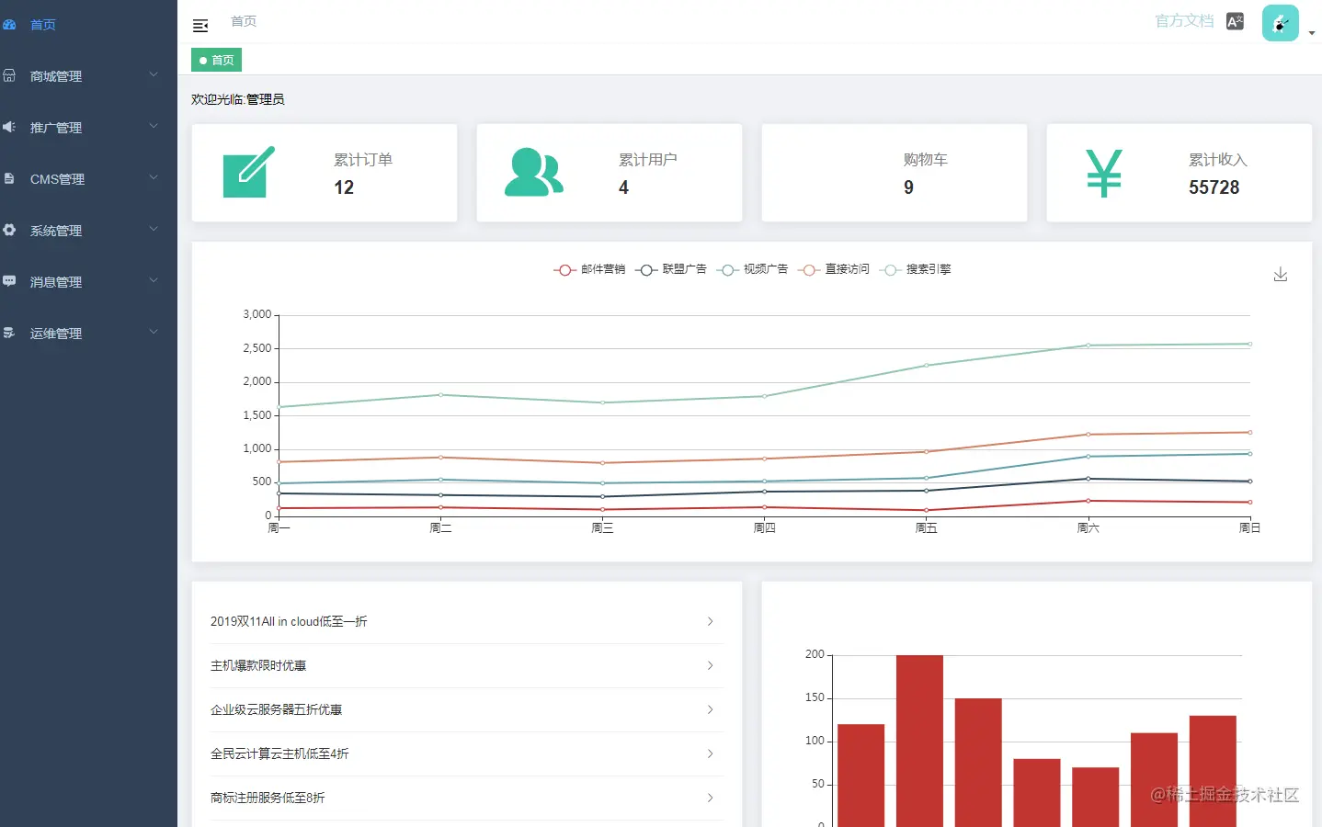Expand the 商城管理 menu chevron
This screenshot has height=827, width=1322.
coord(154,74)
